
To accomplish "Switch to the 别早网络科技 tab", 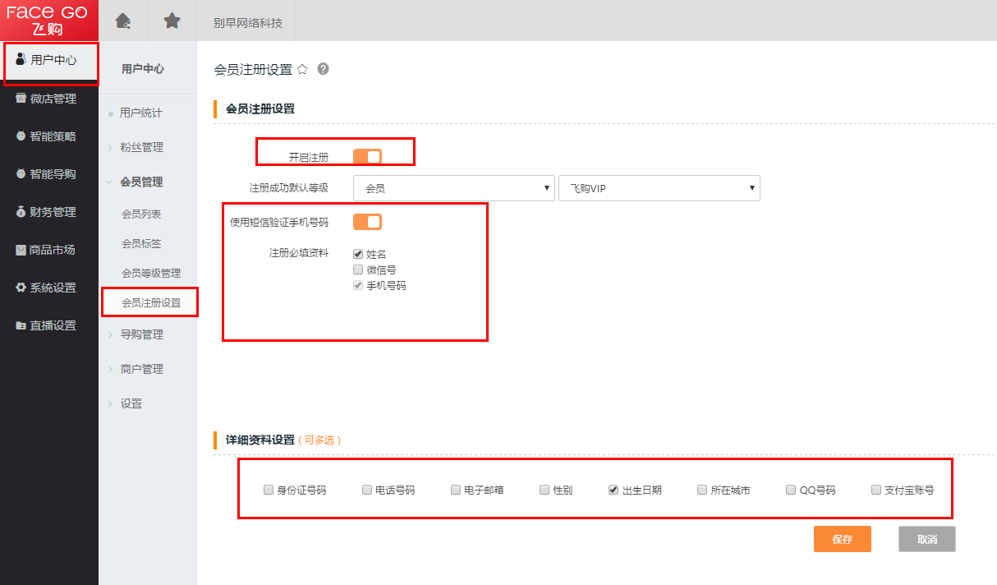I will pos(247,22).
